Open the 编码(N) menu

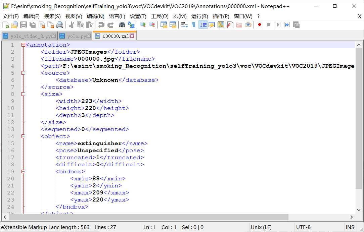pyautogui.click(x=95, y=16)
